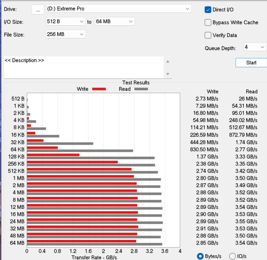This screenshot has height=260, width=267.
Task: Select the Bytes/s radio button
Action: [x=201, y=256]
